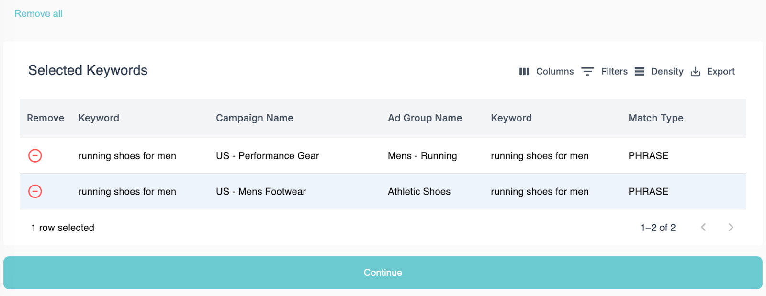Go to the next page of results
Screen dimensions: 766x296
[731, 227]
